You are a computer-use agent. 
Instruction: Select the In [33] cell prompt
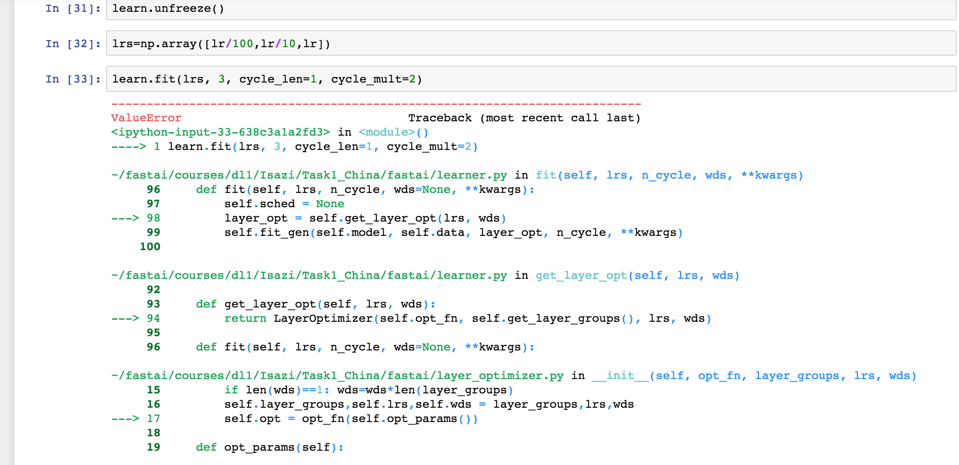pos(73,79)
